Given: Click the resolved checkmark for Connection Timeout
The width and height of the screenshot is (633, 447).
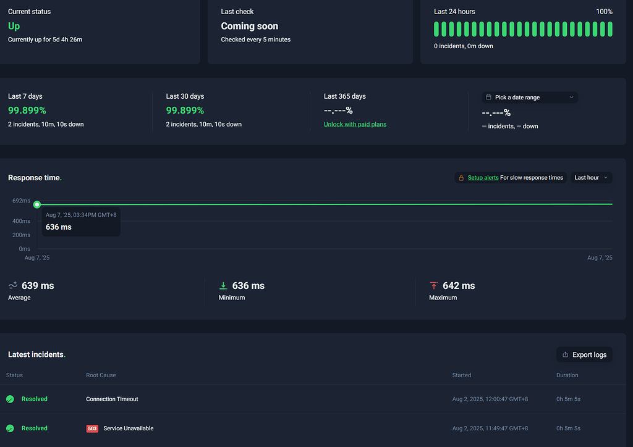Looking at the screenshot, I should [x=10, y=399].
